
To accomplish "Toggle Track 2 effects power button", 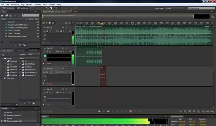I will pos(45,56).
